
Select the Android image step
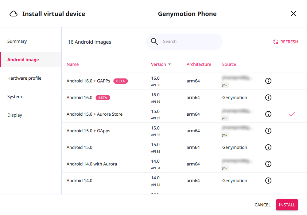[x=31, y=60]
